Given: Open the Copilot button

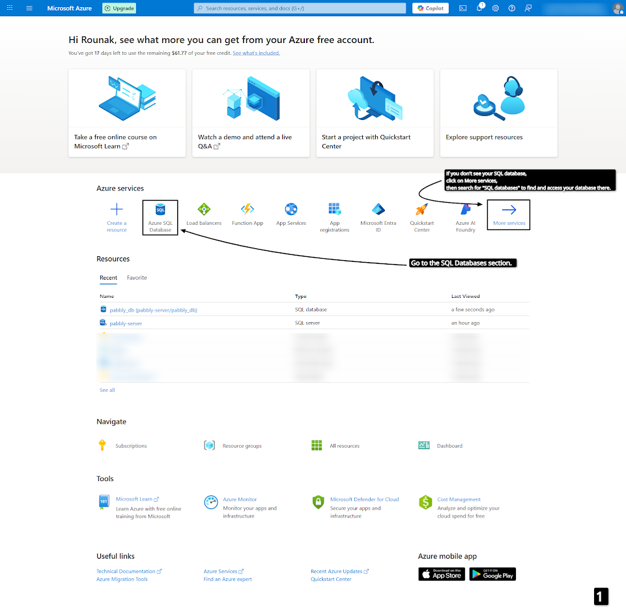Looking at the screenshot, I should click(x=430, y=8).
